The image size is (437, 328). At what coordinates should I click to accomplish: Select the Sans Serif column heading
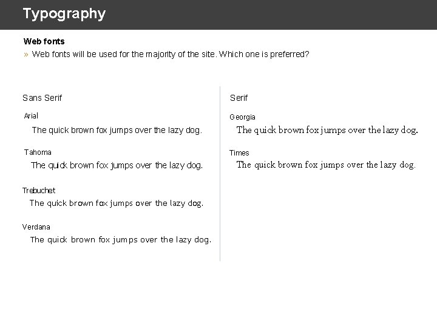coord(42,98)
